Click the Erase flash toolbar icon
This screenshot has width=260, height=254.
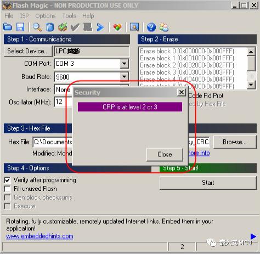coord(50,27)
